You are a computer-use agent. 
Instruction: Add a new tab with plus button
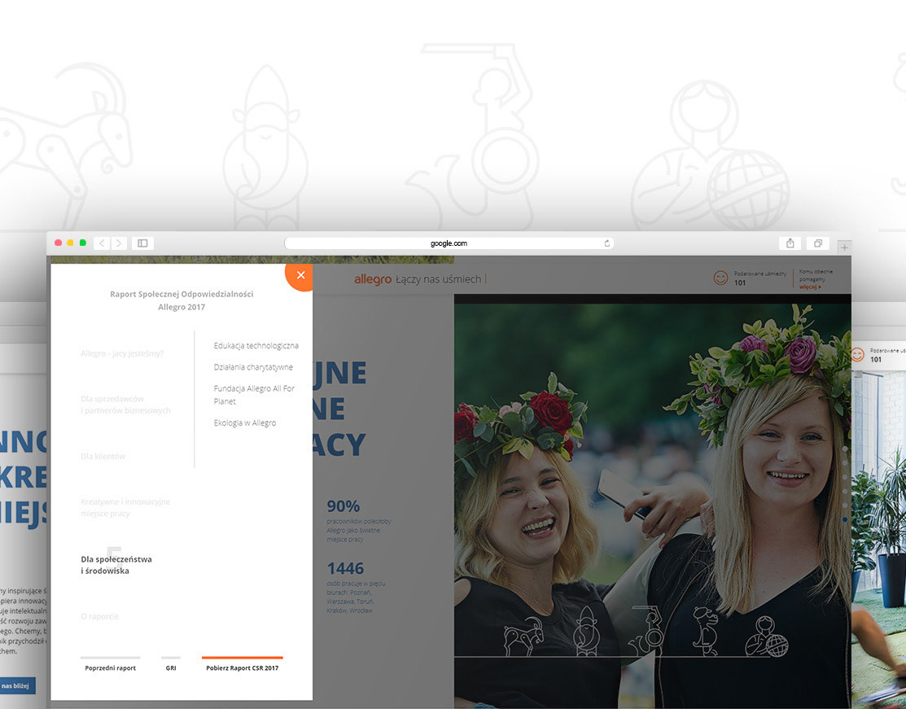coord(844,247)
